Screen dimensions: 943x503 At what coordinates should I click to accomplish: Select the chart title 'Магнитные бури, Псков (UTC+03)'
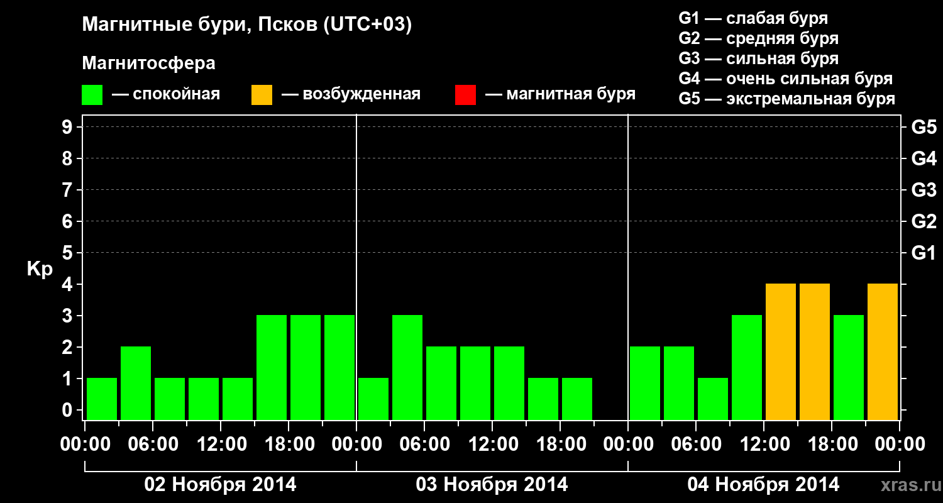(247, 25)
